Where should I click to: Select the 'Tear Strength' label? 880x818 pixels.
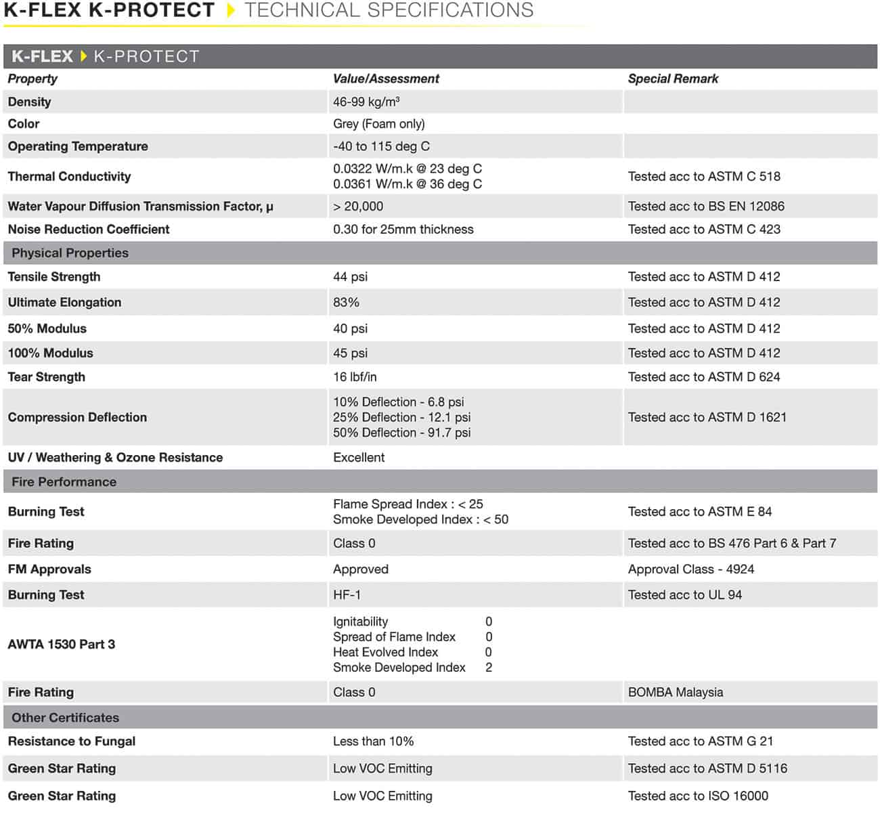46,377
